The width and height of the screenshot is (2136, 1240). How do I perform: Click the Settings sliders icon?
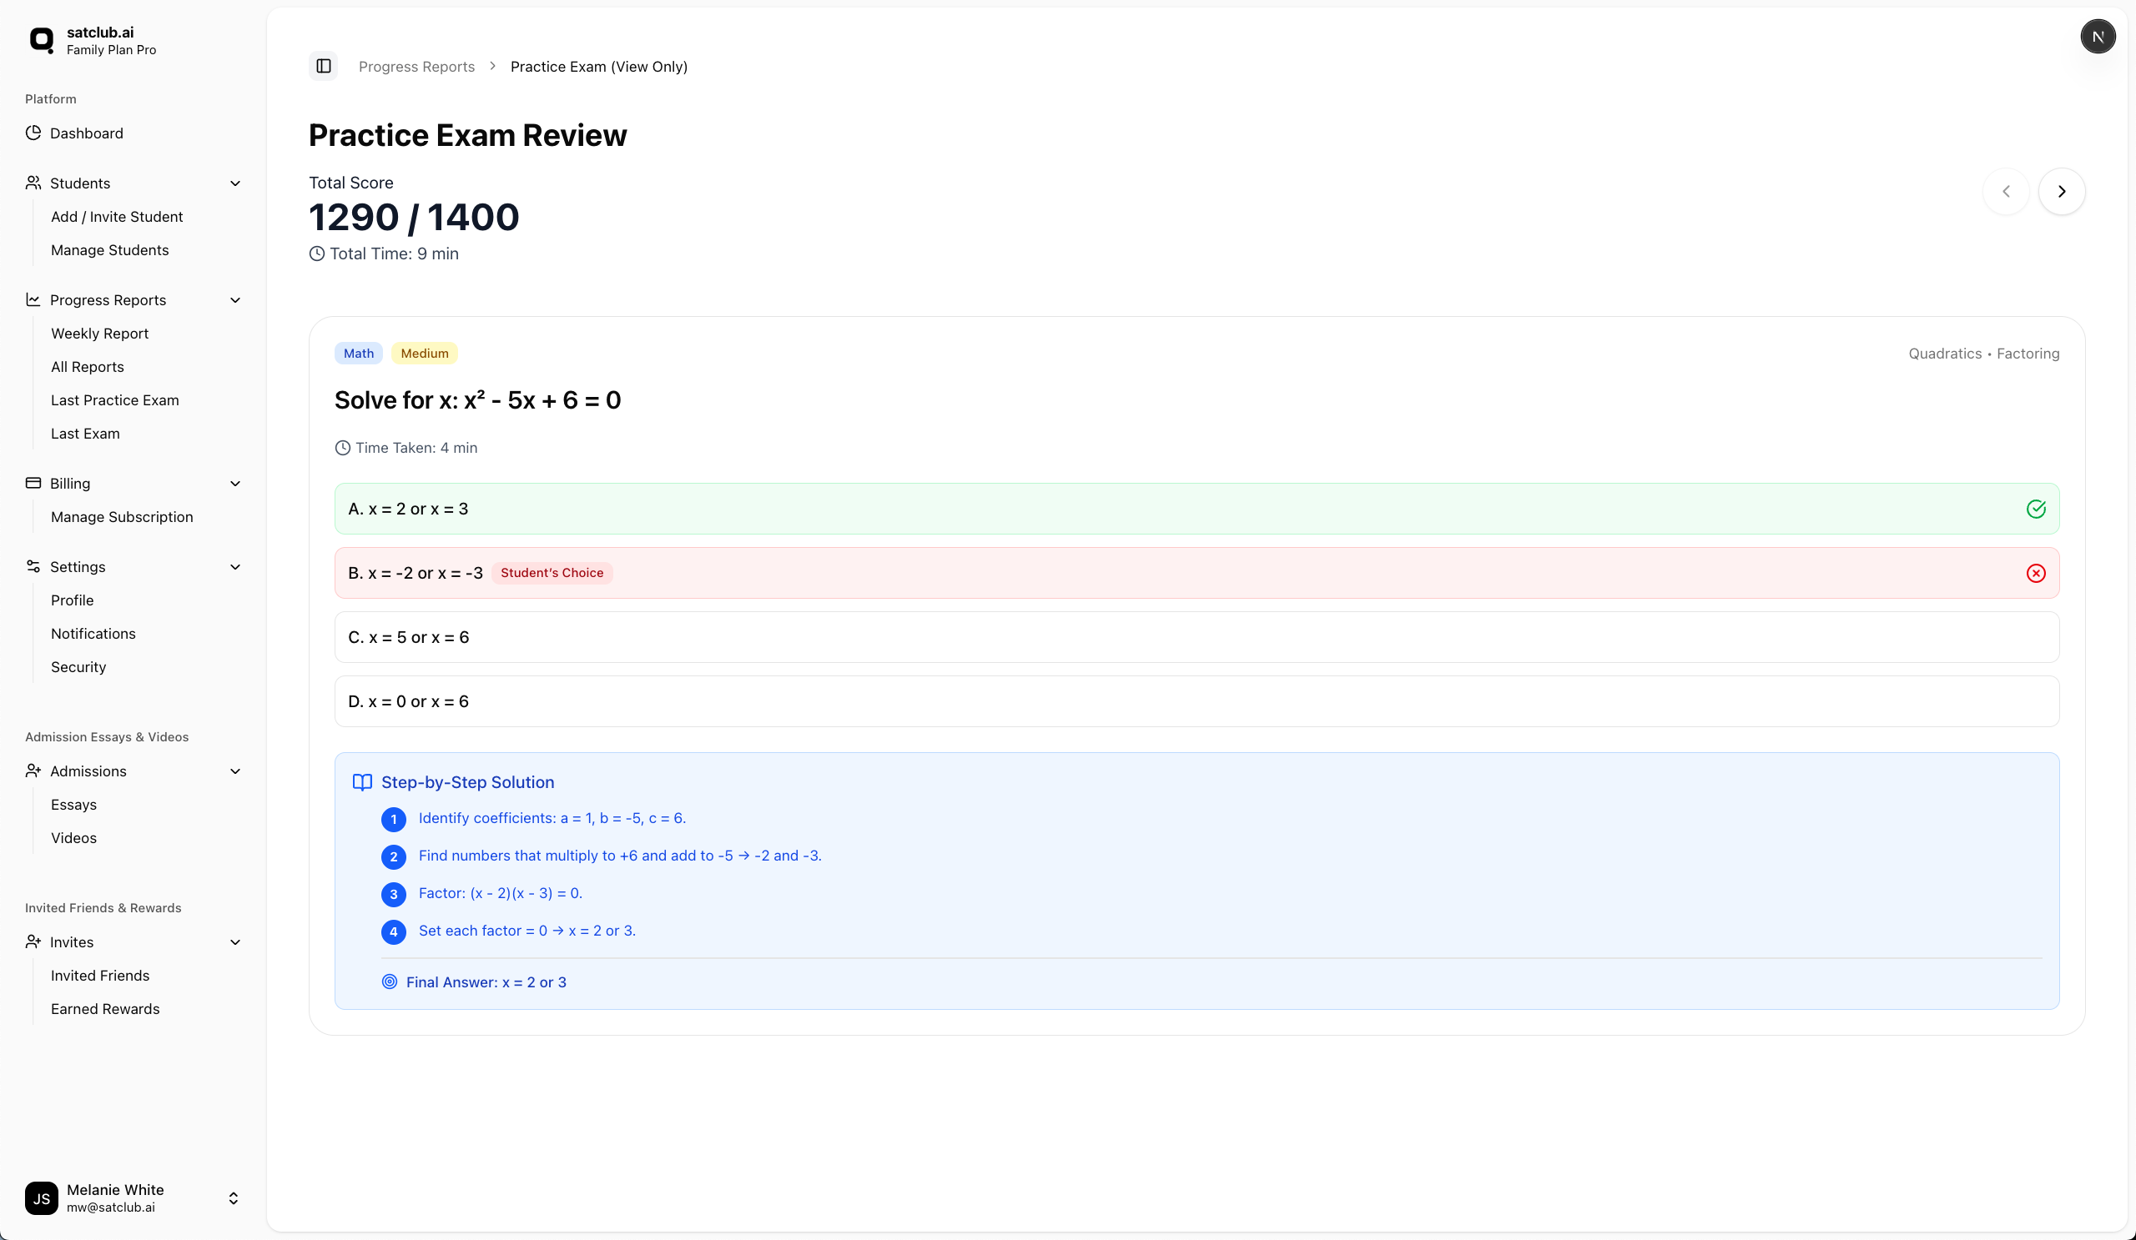33,567
